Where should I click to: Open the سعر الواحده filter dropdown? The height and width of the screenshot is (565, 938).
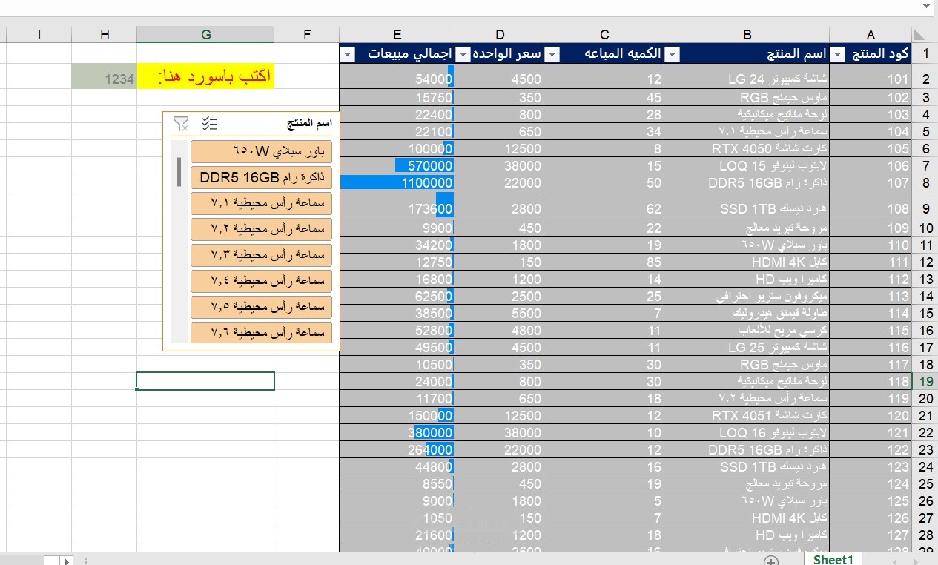coord(463,54)
